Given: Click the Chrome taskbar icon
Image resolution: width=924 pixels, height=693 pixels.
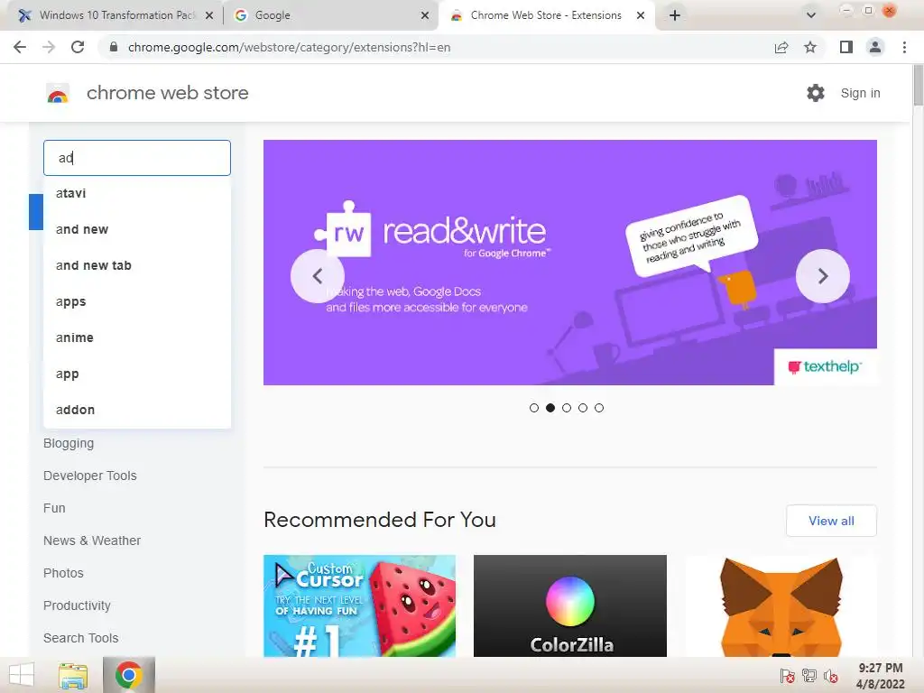Looking at the screenshot, I should coord(128,675).
